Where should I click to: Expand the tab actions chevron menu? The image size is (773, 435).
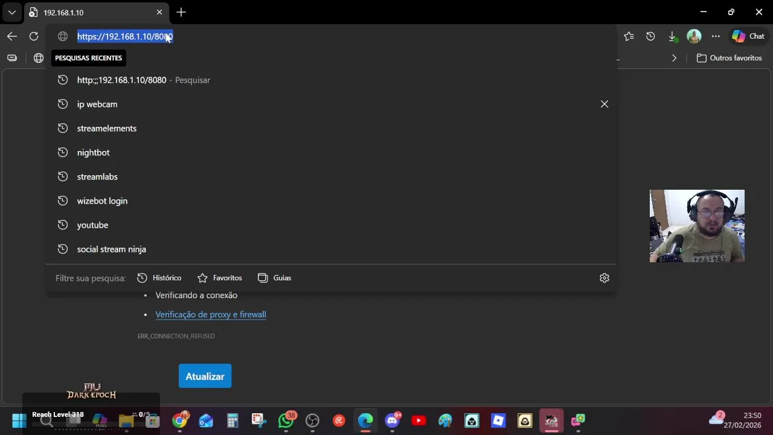[12, 12]
